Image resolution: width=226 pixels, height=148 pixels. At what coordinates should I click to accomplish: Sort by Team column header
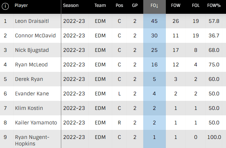(100, 6)
